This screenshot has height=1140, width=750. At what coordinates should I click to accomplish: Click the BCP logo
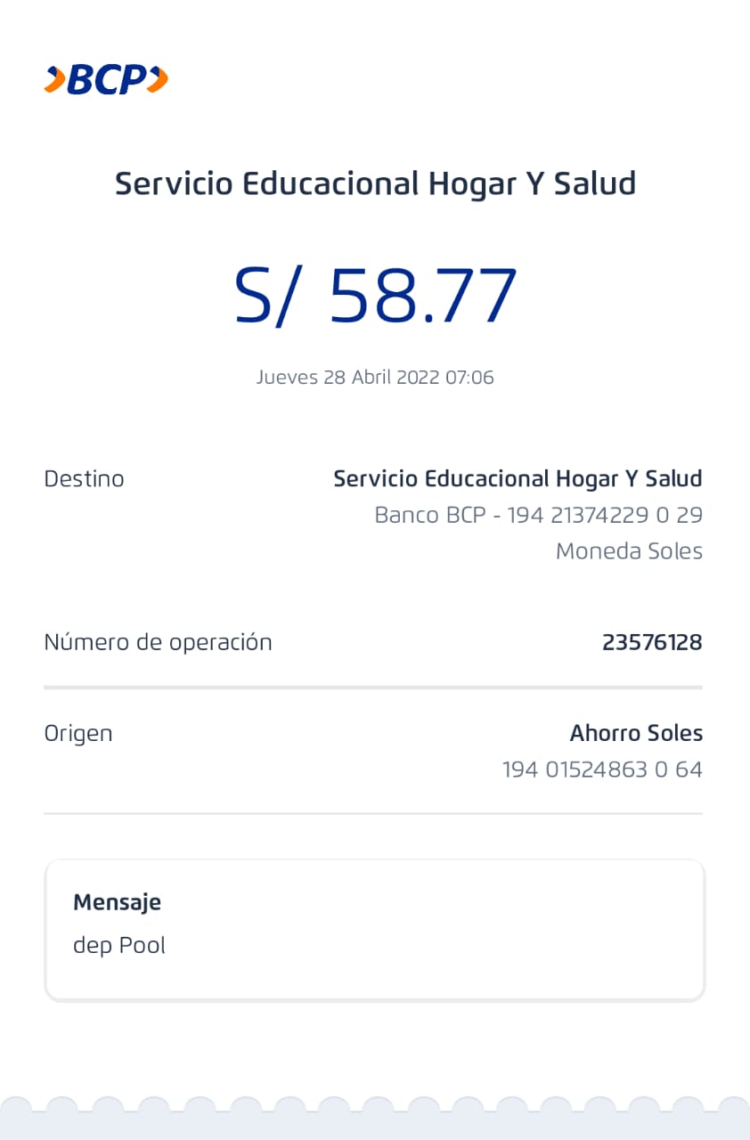[107, 80]
